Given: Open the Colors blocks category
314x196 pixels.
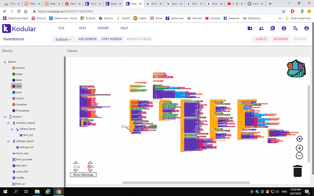Looking at the screenshot, I should [x=18, y=99].
